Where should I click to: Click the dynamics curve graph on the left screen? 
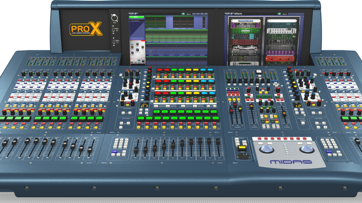tap(137, 30)
